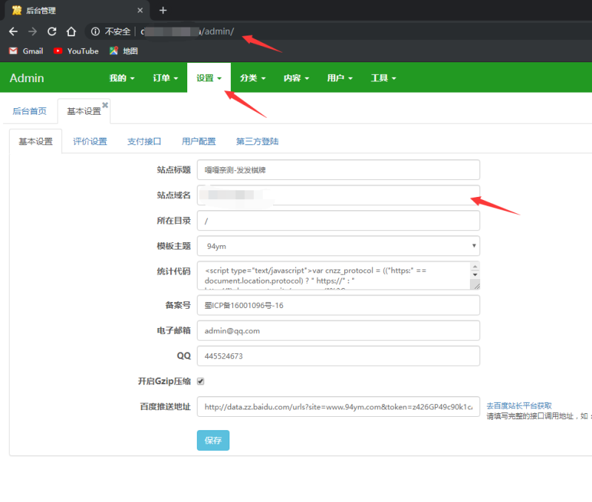Click the 开启Gzip压缩 label text

pos(164,381)
